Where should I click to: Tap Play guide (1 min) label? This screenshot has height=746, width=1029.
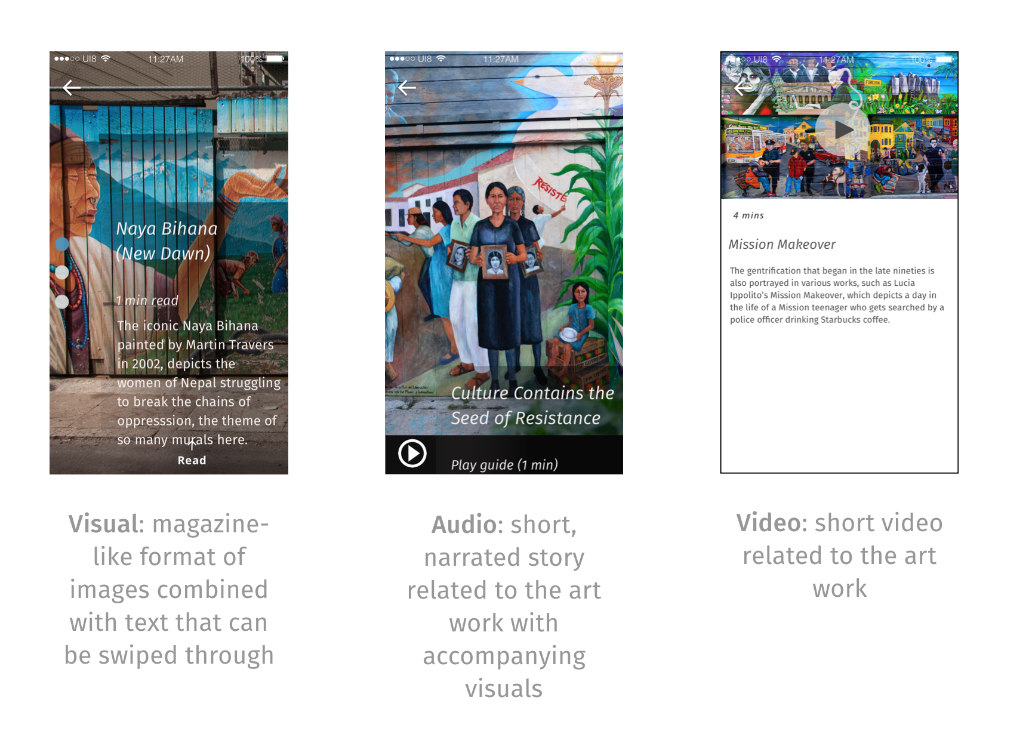pyautogui.click(x=504, y=465)
